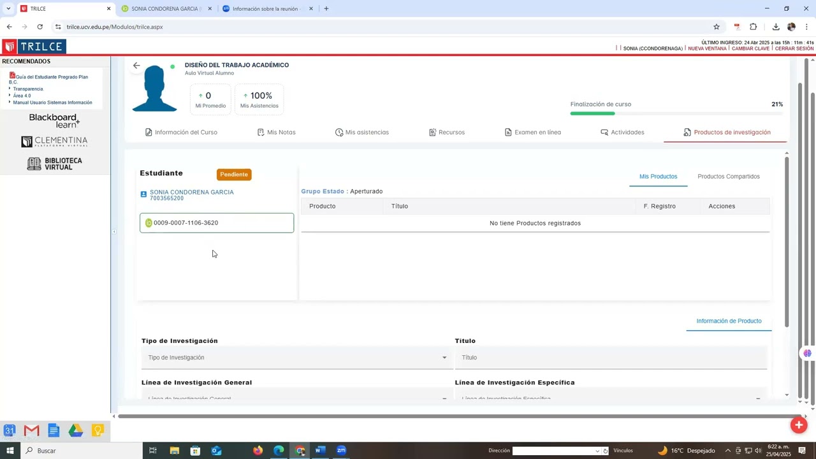Viewport: 816px width, 459px height.
Task: Open Clementina virtual platform logo
Action: click(54, 142)
